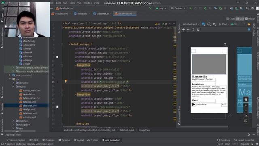The height and width of the screenshot is (146, 259).
Task: Toggle the Favorites tool window side tab
Action: 2,109
